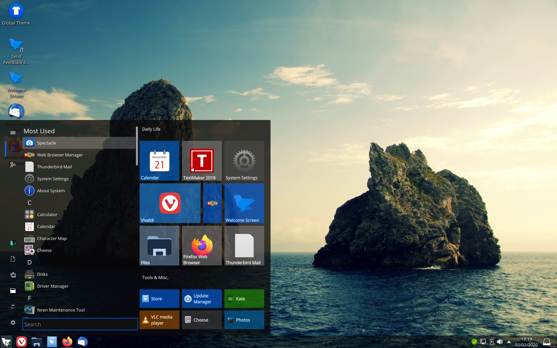Click the power icon in the menu sidebar
Screen dimensions: 557x348
click(13, 322)
